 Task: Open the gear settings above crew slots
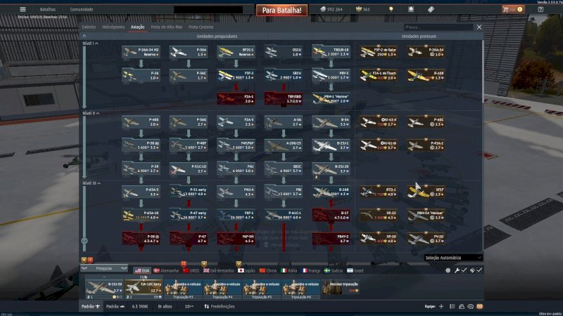(x=448, y=270)
